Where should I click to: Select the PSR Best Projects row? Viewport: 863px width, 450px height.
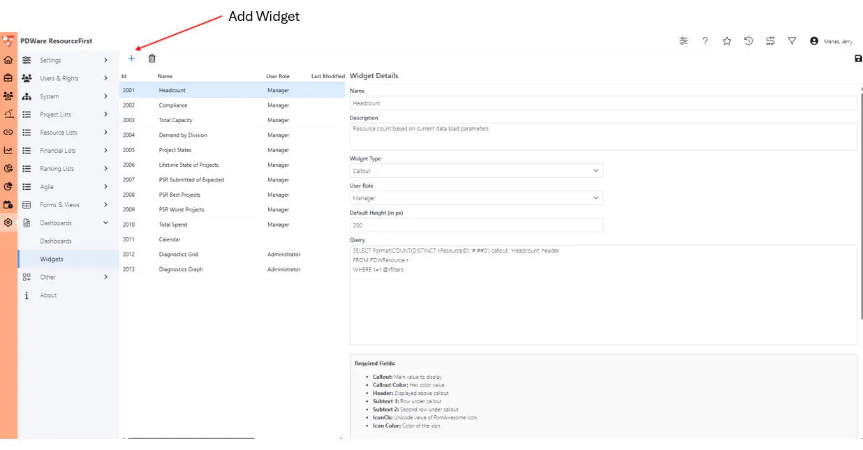[232, 195]
